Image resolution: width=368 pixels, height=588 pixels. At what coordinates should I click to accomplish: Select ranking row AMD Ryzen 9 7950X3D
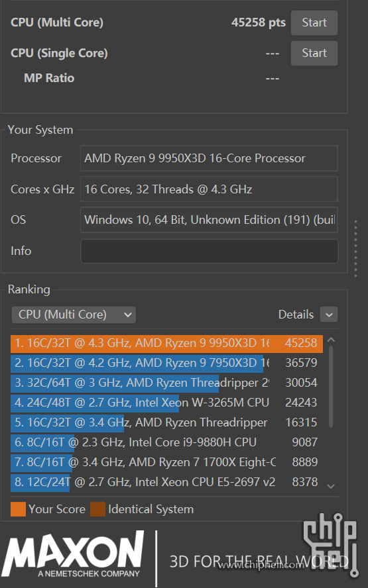(x=166, y=363)
